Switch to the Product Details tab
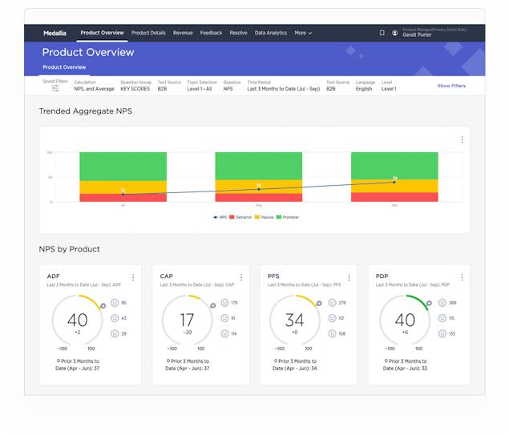 [x=148, y=33]
